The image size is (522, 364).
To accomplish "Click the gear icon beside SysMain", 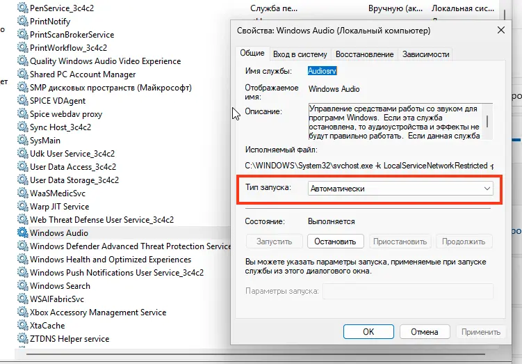I will (x=23, y=141).
